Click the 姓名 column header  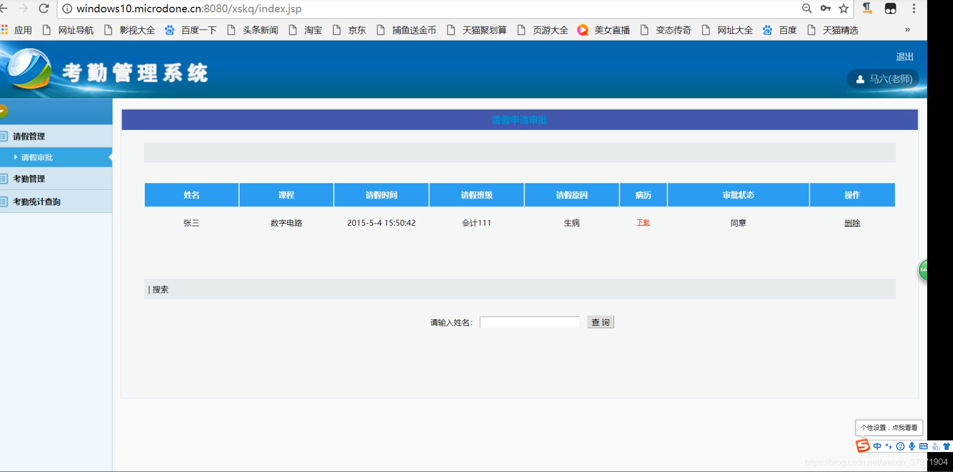tap(192, 195)
